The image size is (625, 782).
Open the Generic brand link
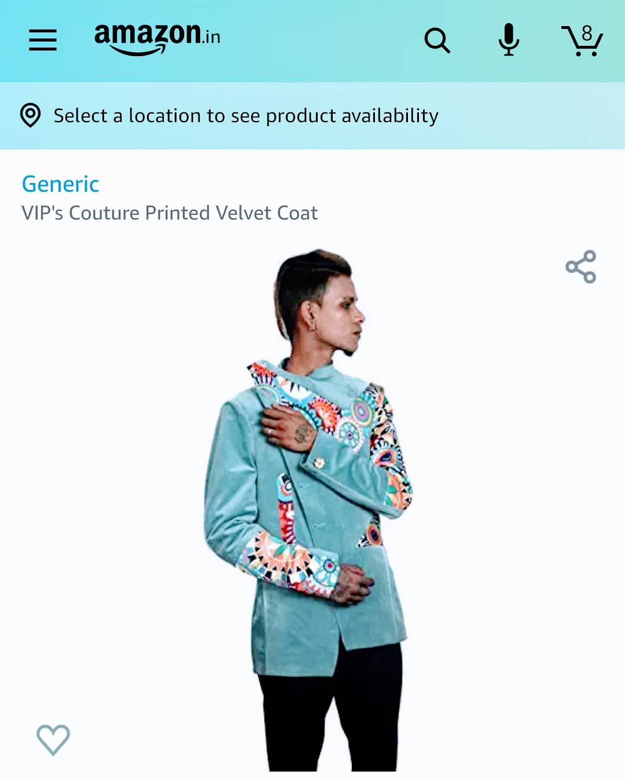[x=60, y=184]
